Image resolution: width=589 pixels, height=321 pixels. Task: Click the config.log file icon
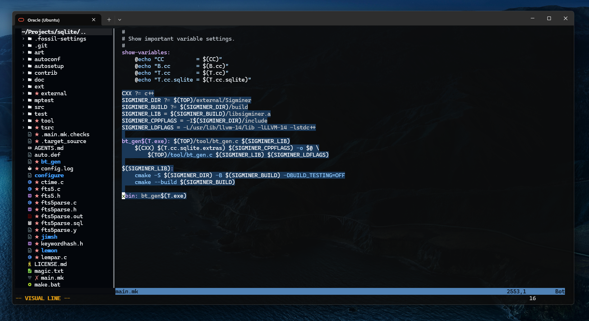click(30, 169)
